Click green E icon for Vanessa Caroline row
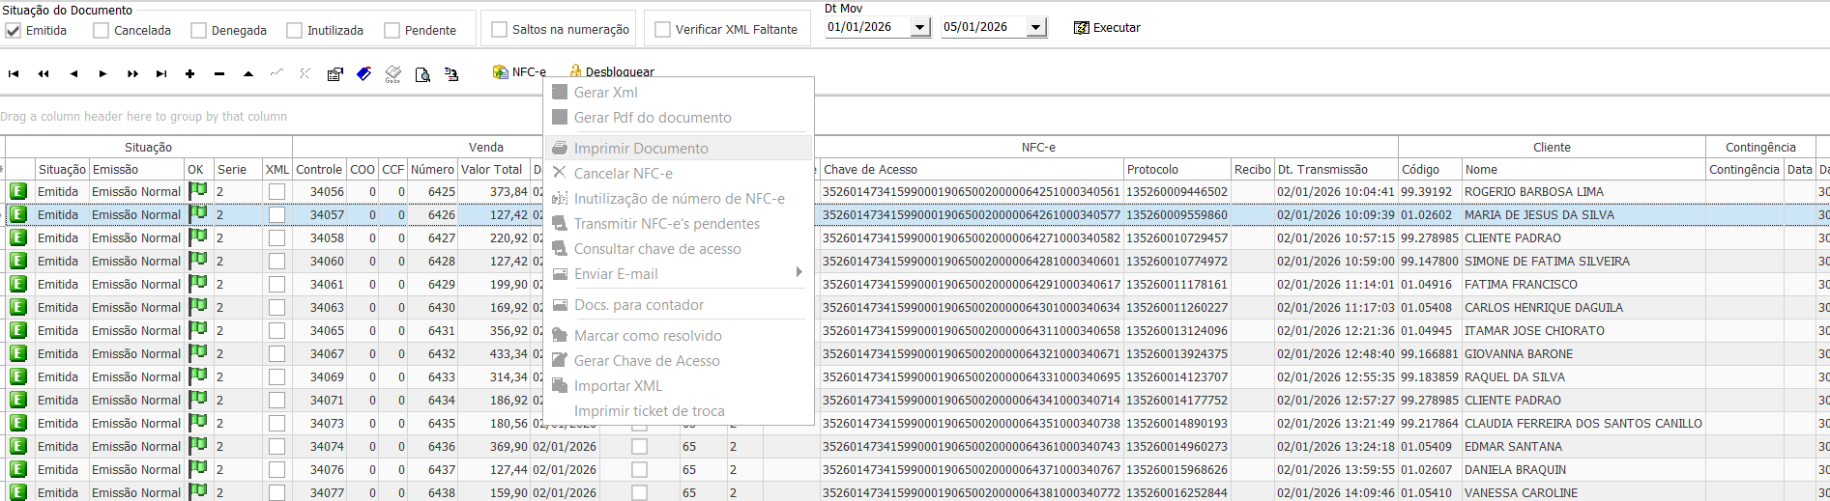 point(17,492)
